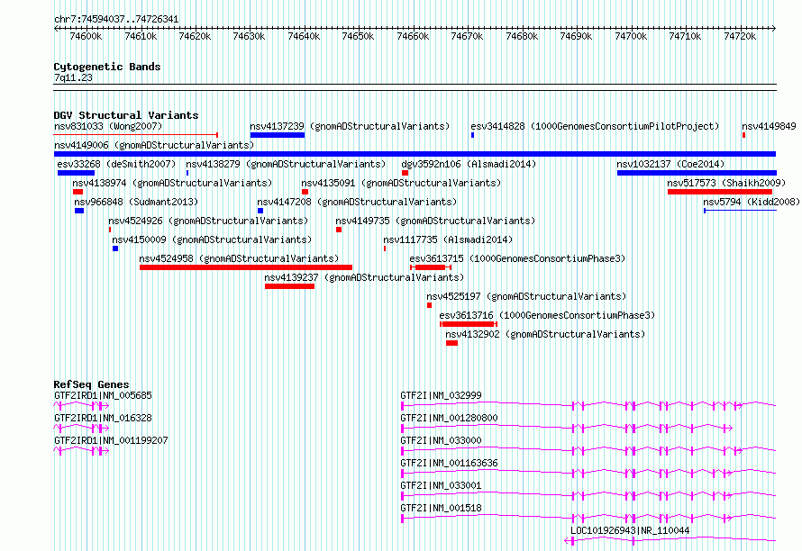Click GTF2I|NM_033000 transcript label
The image size is (802, 551).
coord(441,440)
